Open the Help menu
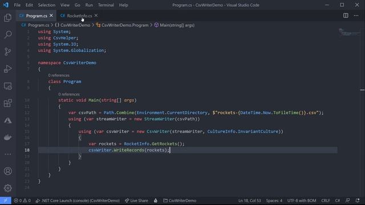This screenshot has height=205, width=365. pyautogui.click(x=124, y=5)
